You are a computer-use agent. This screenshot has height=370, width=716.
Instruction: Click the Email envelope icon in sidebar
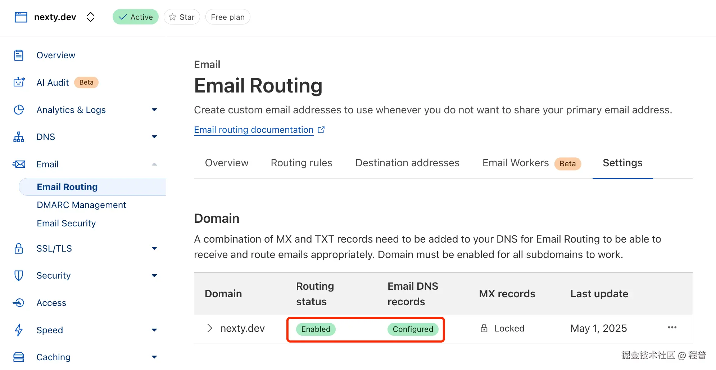(x=19, y=164)
